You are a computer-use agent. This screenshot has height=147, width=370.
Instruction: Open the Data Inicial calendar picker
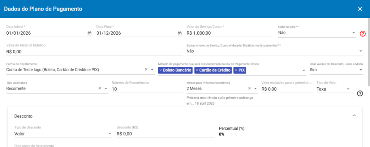tap(90, 33)
